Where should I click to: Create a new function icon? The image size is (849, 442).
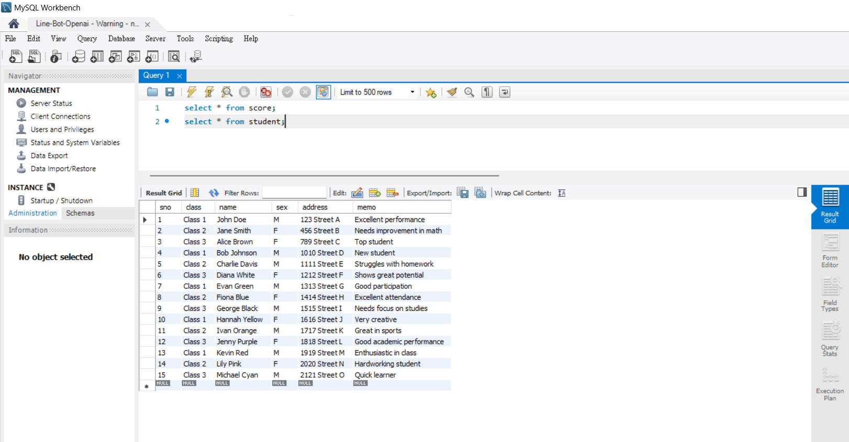tap(152, 56)
